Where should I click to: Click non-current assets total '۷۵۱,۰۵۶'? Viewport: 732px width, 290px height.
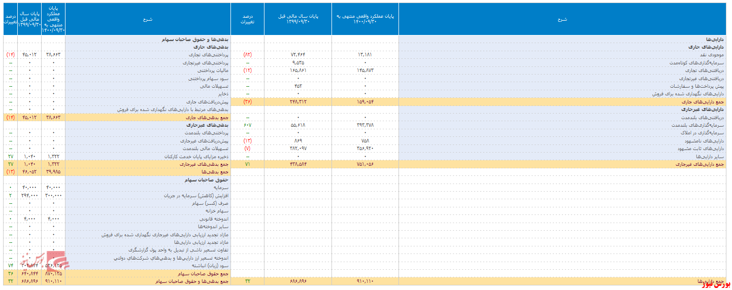pos(365,165)
